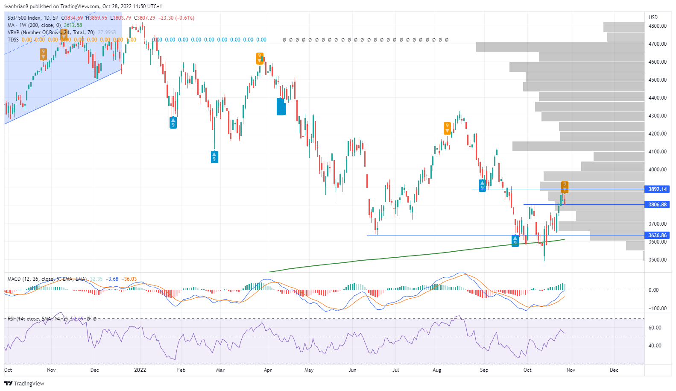The height and width of the screenshot is (391, 676).
Task: Click the 2022 label on time axis
Action: click(140, 370)
